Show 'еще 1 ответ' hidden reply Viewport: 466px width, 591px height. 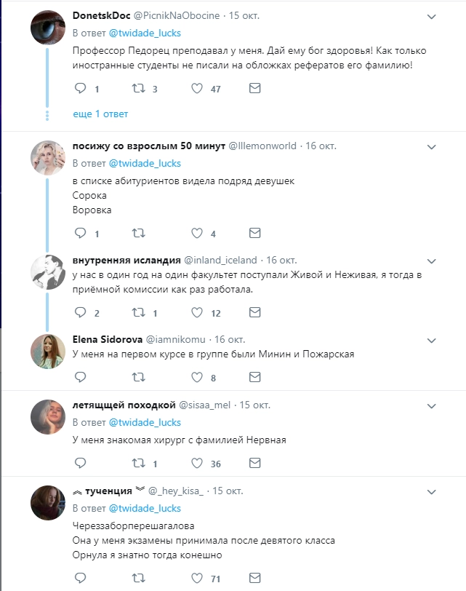click(100, 114)
